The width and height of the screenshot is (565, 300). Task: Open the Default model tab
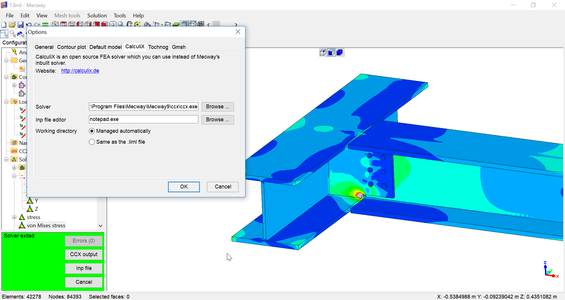(x=105, y=47)
